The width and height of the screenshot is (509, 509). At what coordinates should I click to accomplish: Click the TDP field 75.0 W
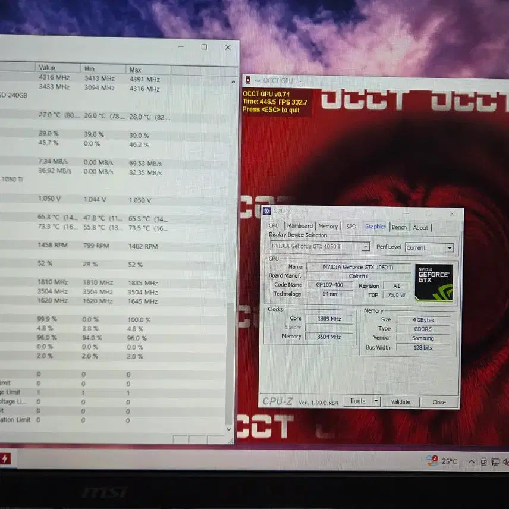pyautogui.click(x=397, y=295)
